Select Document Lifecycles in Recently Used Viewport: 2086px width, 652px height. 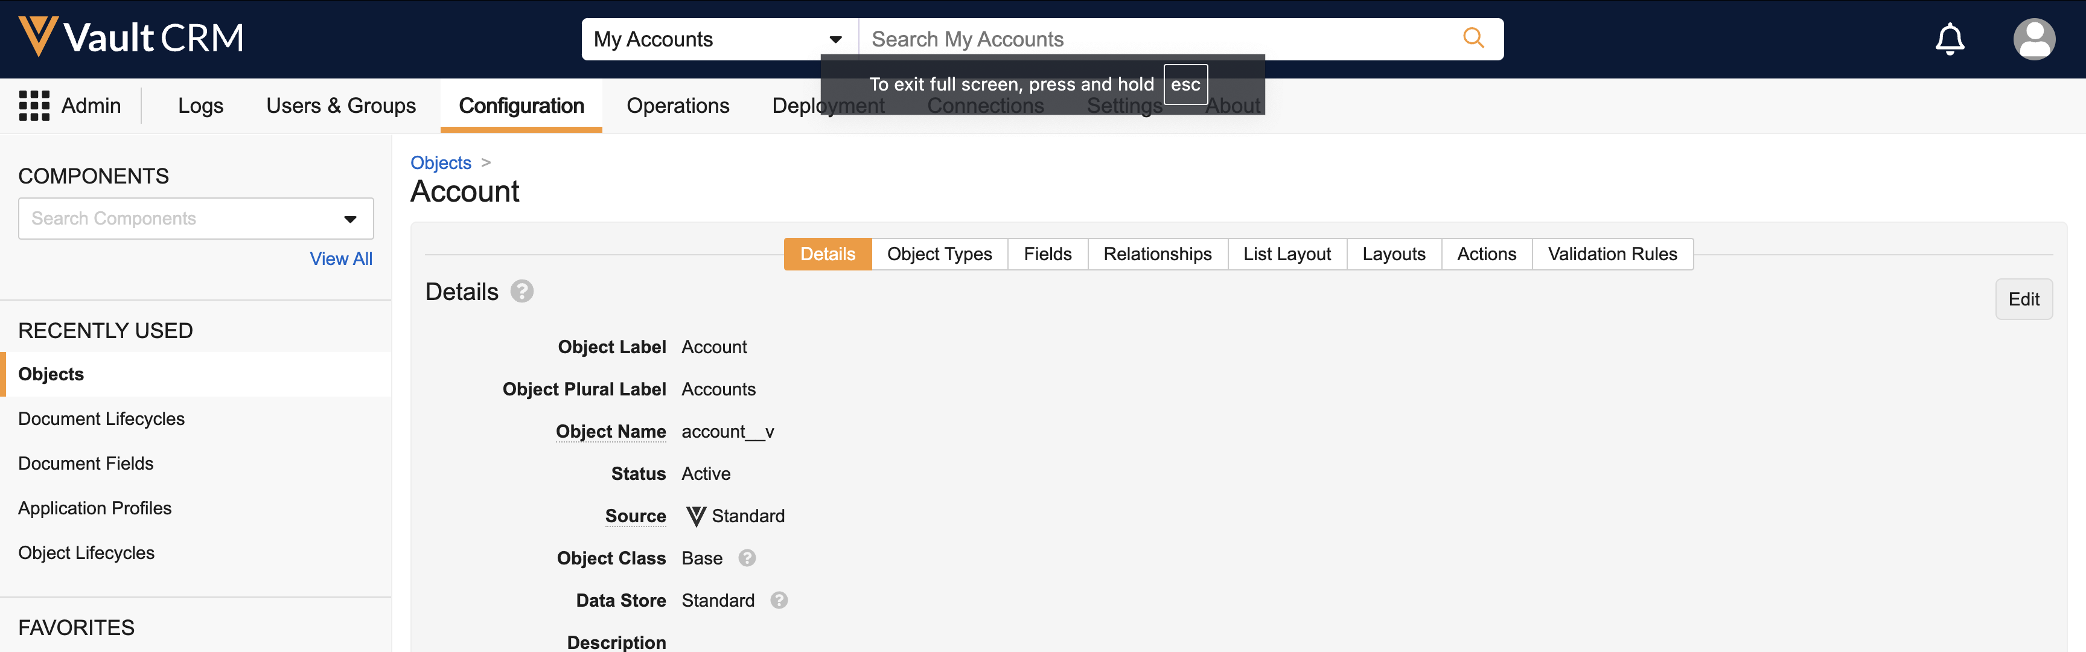coord(101,419)
